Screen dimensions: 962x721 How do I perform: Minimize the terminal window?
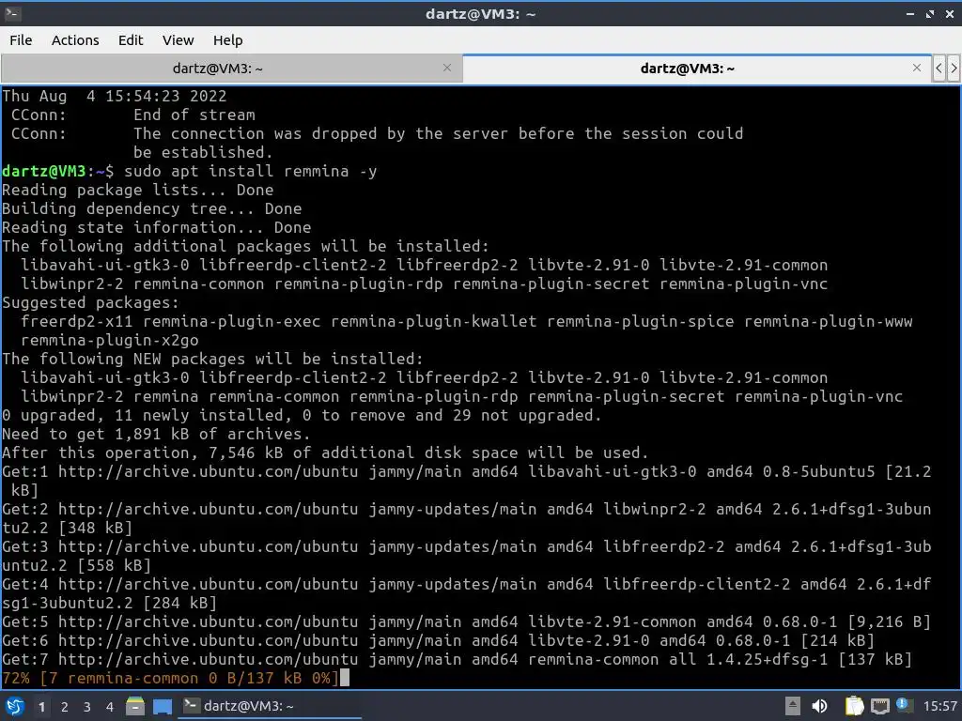click(910, 13)
